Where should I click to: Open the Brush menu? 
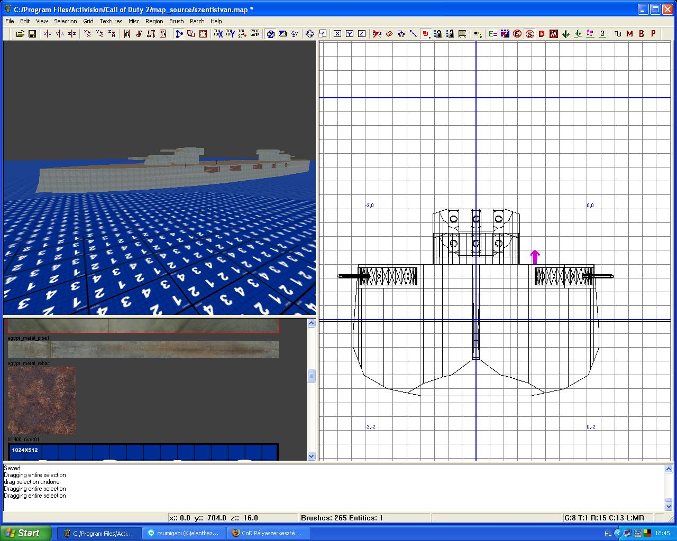click(176, 21)
